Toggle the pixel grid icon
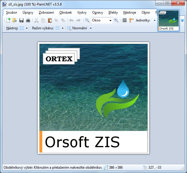Image resolution: width=187 pixels, height=173 pixels. (124, 20)
